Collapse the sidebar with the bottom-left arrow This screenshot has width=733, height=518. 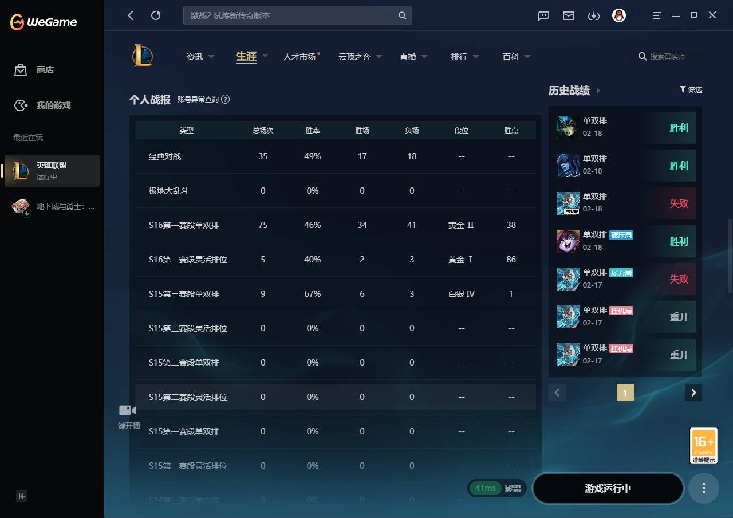(x=22, y=496)
